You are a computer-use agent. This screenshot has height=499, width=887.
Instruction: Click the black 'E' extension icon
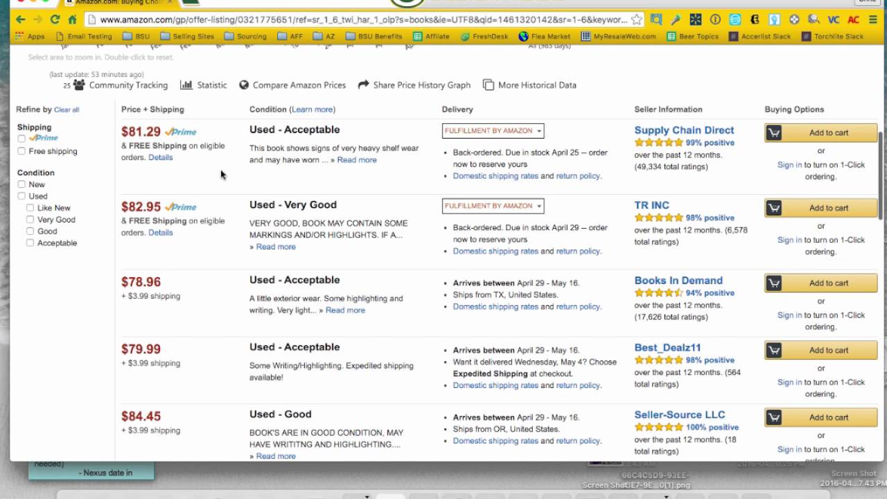755,19
